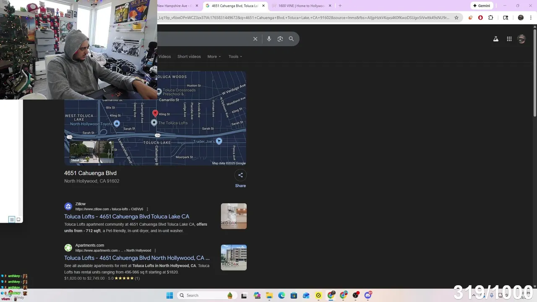The width and height of the screenshot is (537, 302).
Task: Open Task View from taskbar
Action: tap(244, 295)
